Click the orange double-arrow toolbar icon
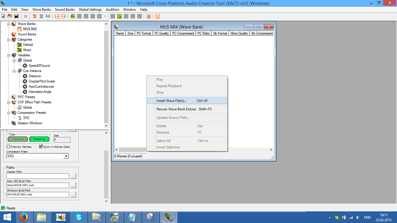The width and height of the screenshot is (397, 223). coord(35,16)
